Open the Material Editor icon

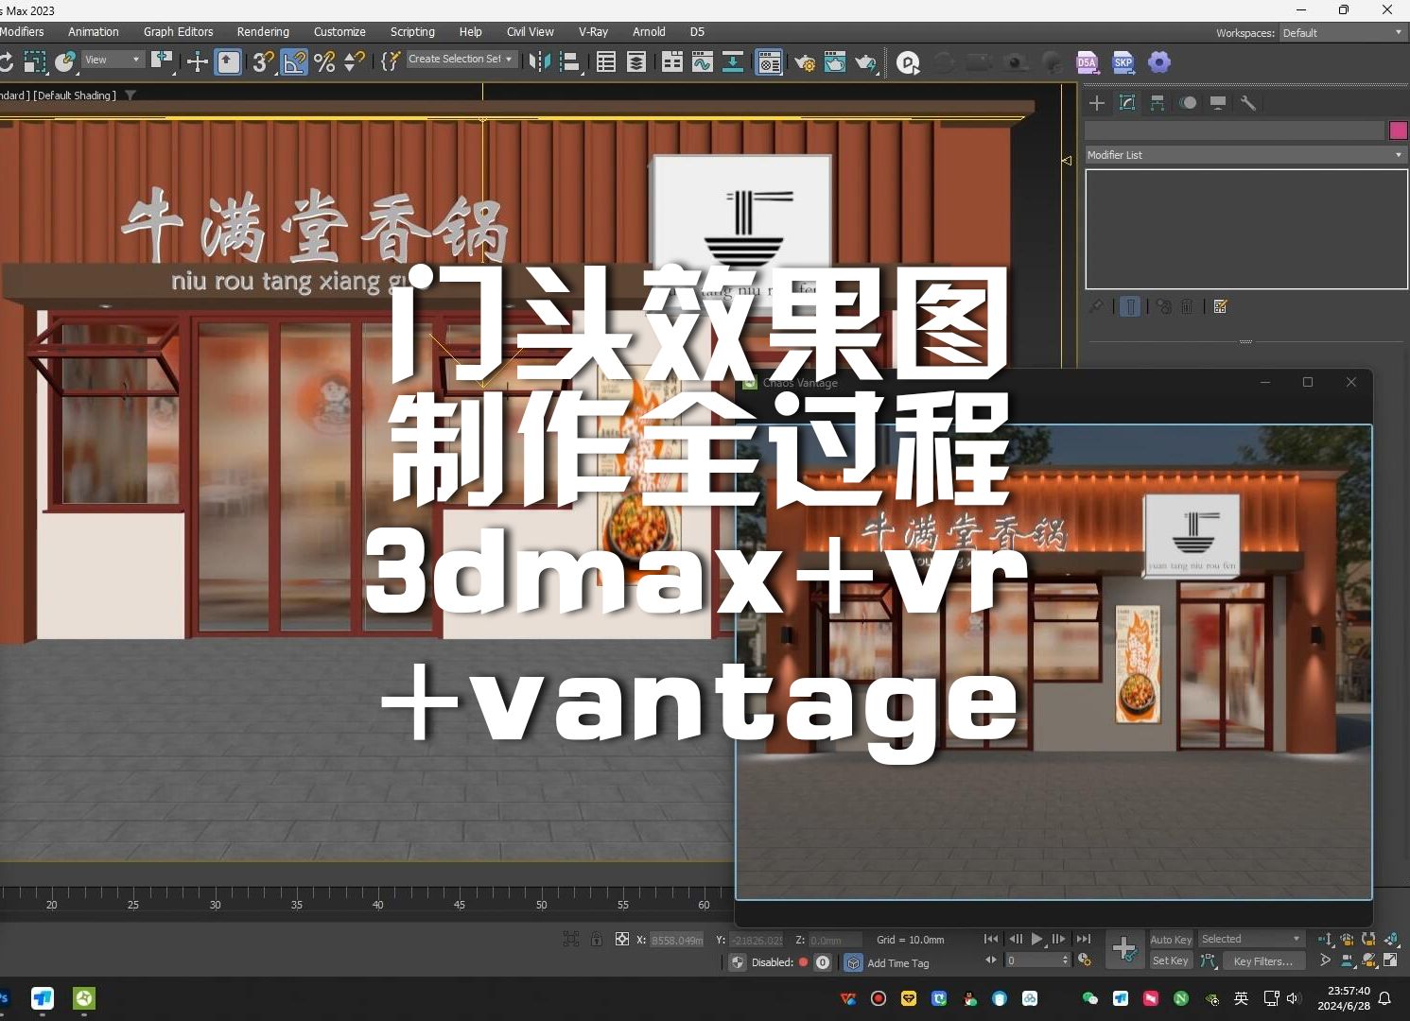coord(769,62)
